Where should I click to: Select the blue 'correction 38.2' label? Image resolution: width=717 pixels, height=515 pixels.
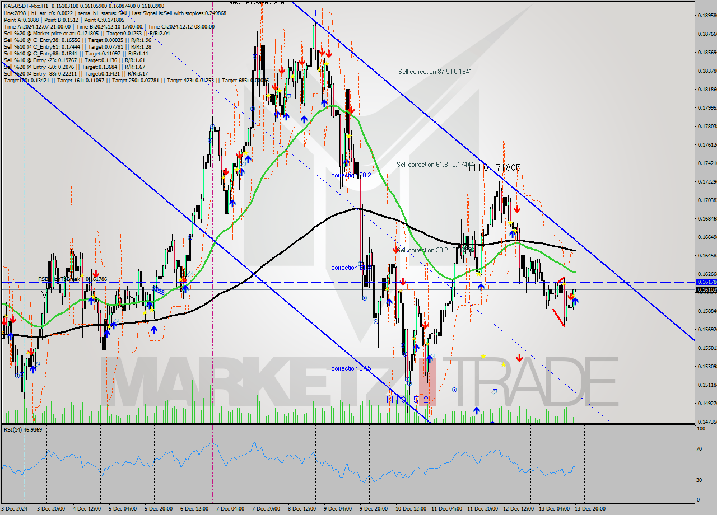coord(351,175)
